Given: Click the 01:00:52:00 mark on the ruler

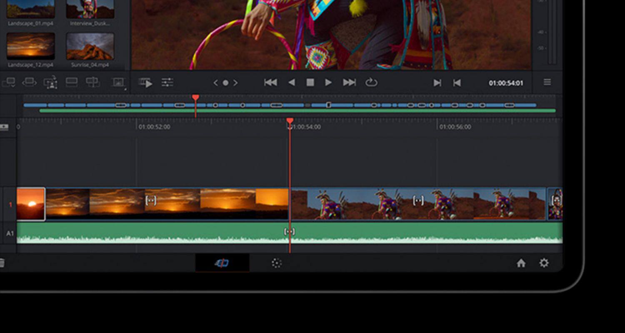Looking at the screenshot, I should [x=154, y=127].
